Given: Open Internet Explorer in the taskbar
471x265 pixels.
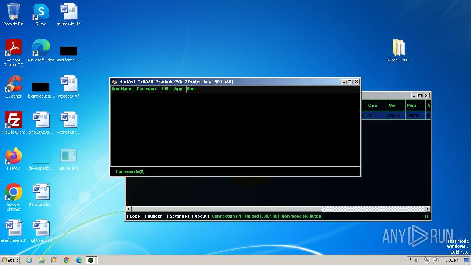Looking at the screenshot, I should tap(29, 260).
